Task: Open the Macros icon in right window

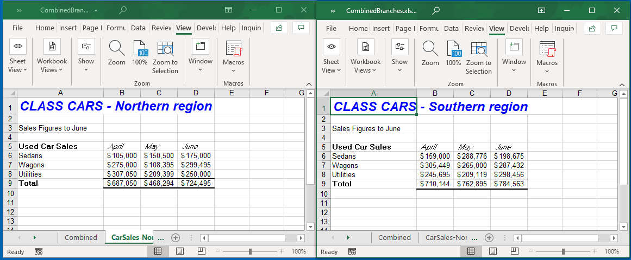Action: 547,49
